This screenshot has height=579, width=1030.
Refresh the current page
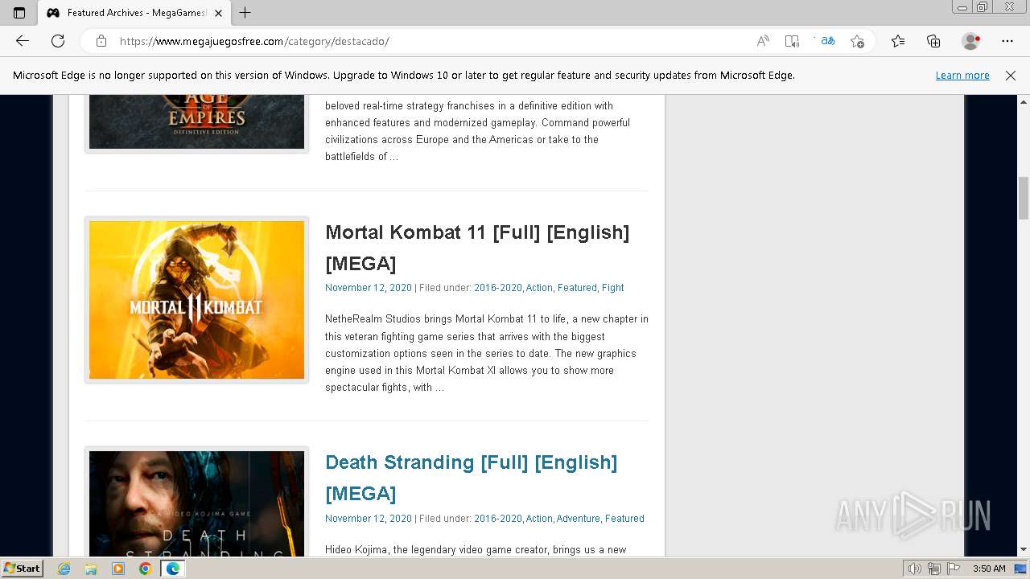(58, 41)
